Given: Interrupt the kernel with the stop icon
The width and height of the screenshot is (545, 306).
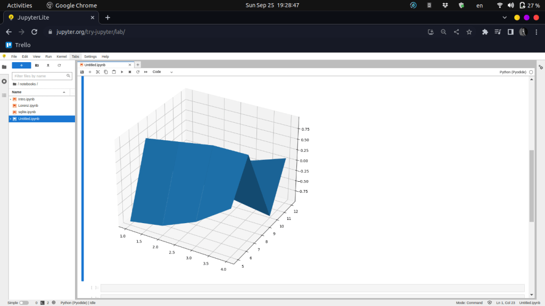Looking at the screenshot, I should pos(130,72).
